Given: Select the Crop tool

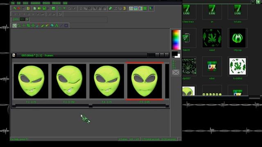Looking at the screenshot, I should [x=28, y=25].
